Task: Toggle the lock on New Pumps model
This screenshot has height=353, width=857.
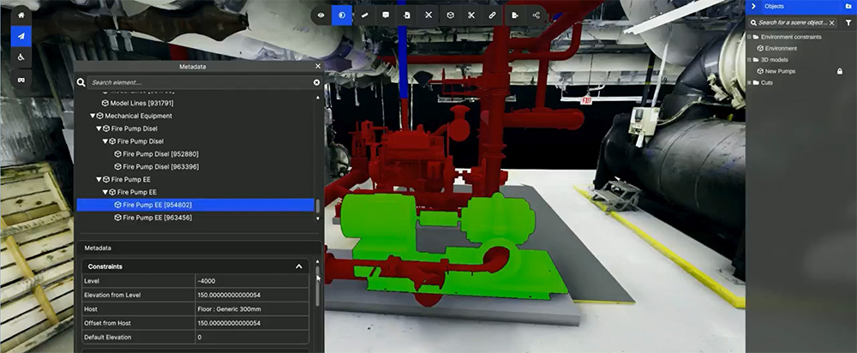Action: click(840, 72)
